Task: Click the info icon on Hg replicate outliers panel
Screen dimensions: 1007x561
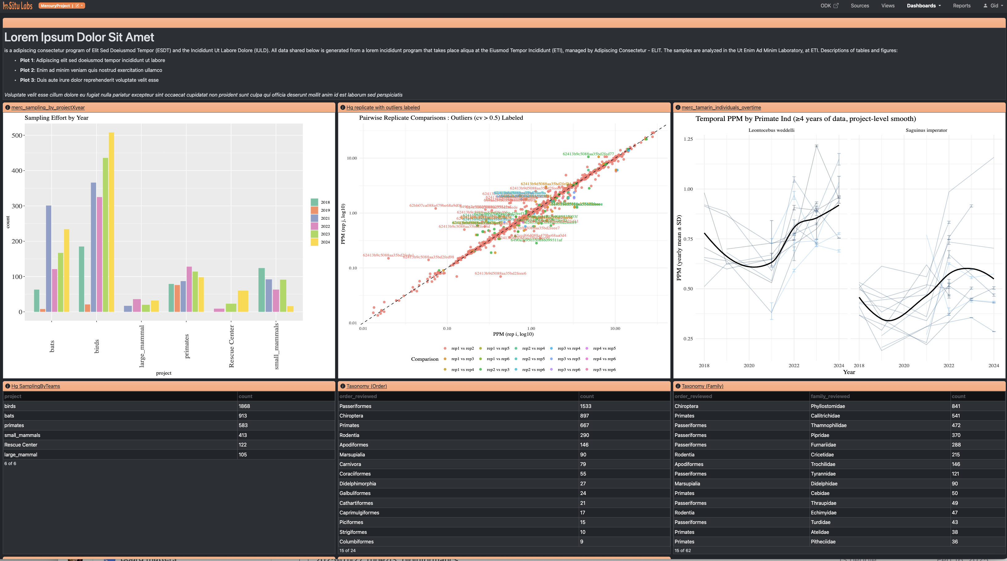Action: [343, 107]
